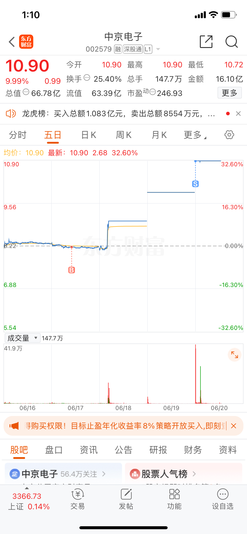Screen dimensions: 247x534
Task: Expand the 更多 chart period dropdown
Action: [195, 135]
